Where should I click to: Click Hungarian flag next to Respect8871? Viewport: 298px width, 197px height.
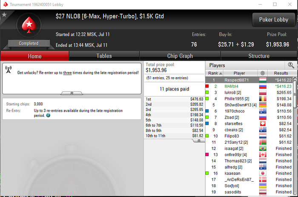[x=263, y=80]
